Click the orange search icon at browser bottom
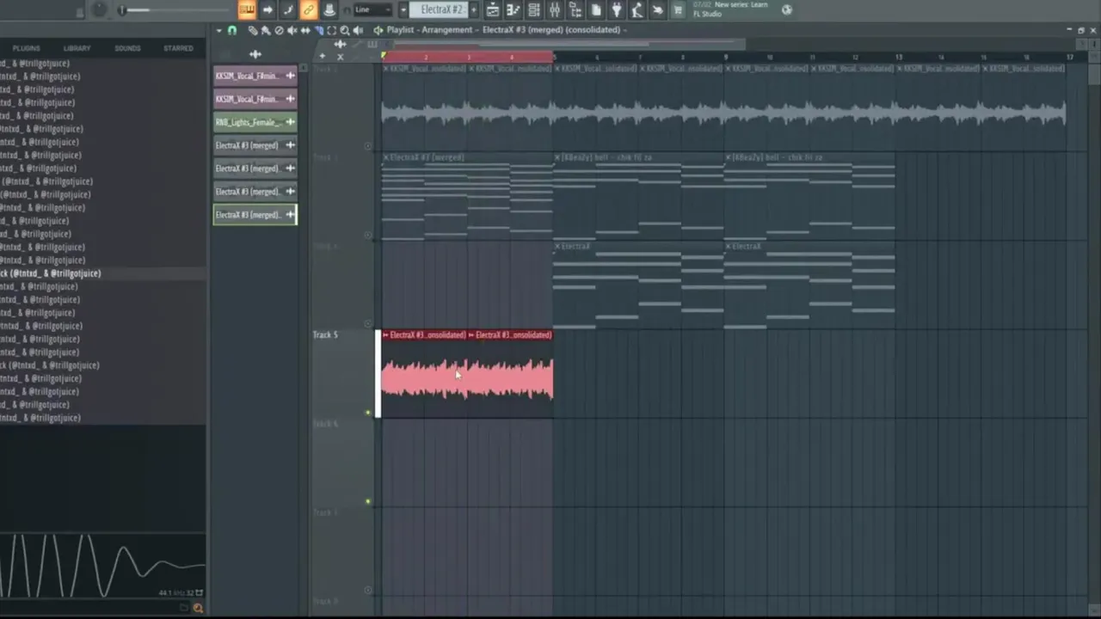Image resolution: width=1101 pixels, height=619 pixels. 198,609
